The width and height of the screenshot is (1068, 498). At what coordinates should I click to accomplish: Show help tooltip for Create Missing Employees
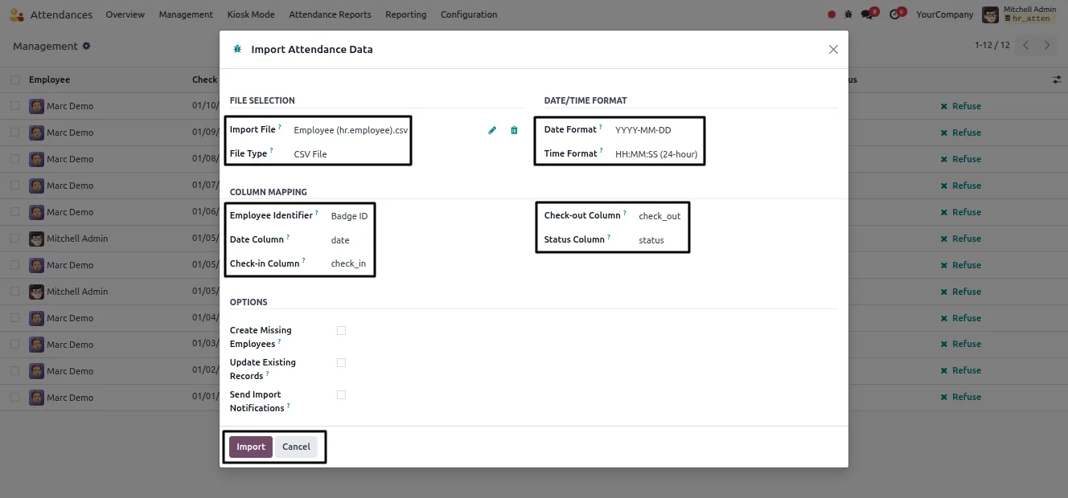click(x=280, y=341)
